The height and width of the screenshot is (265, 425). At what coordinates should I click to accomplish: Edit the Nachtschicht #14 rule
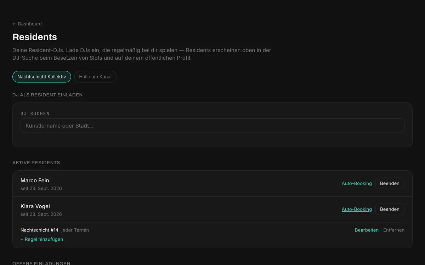point(367,230)
